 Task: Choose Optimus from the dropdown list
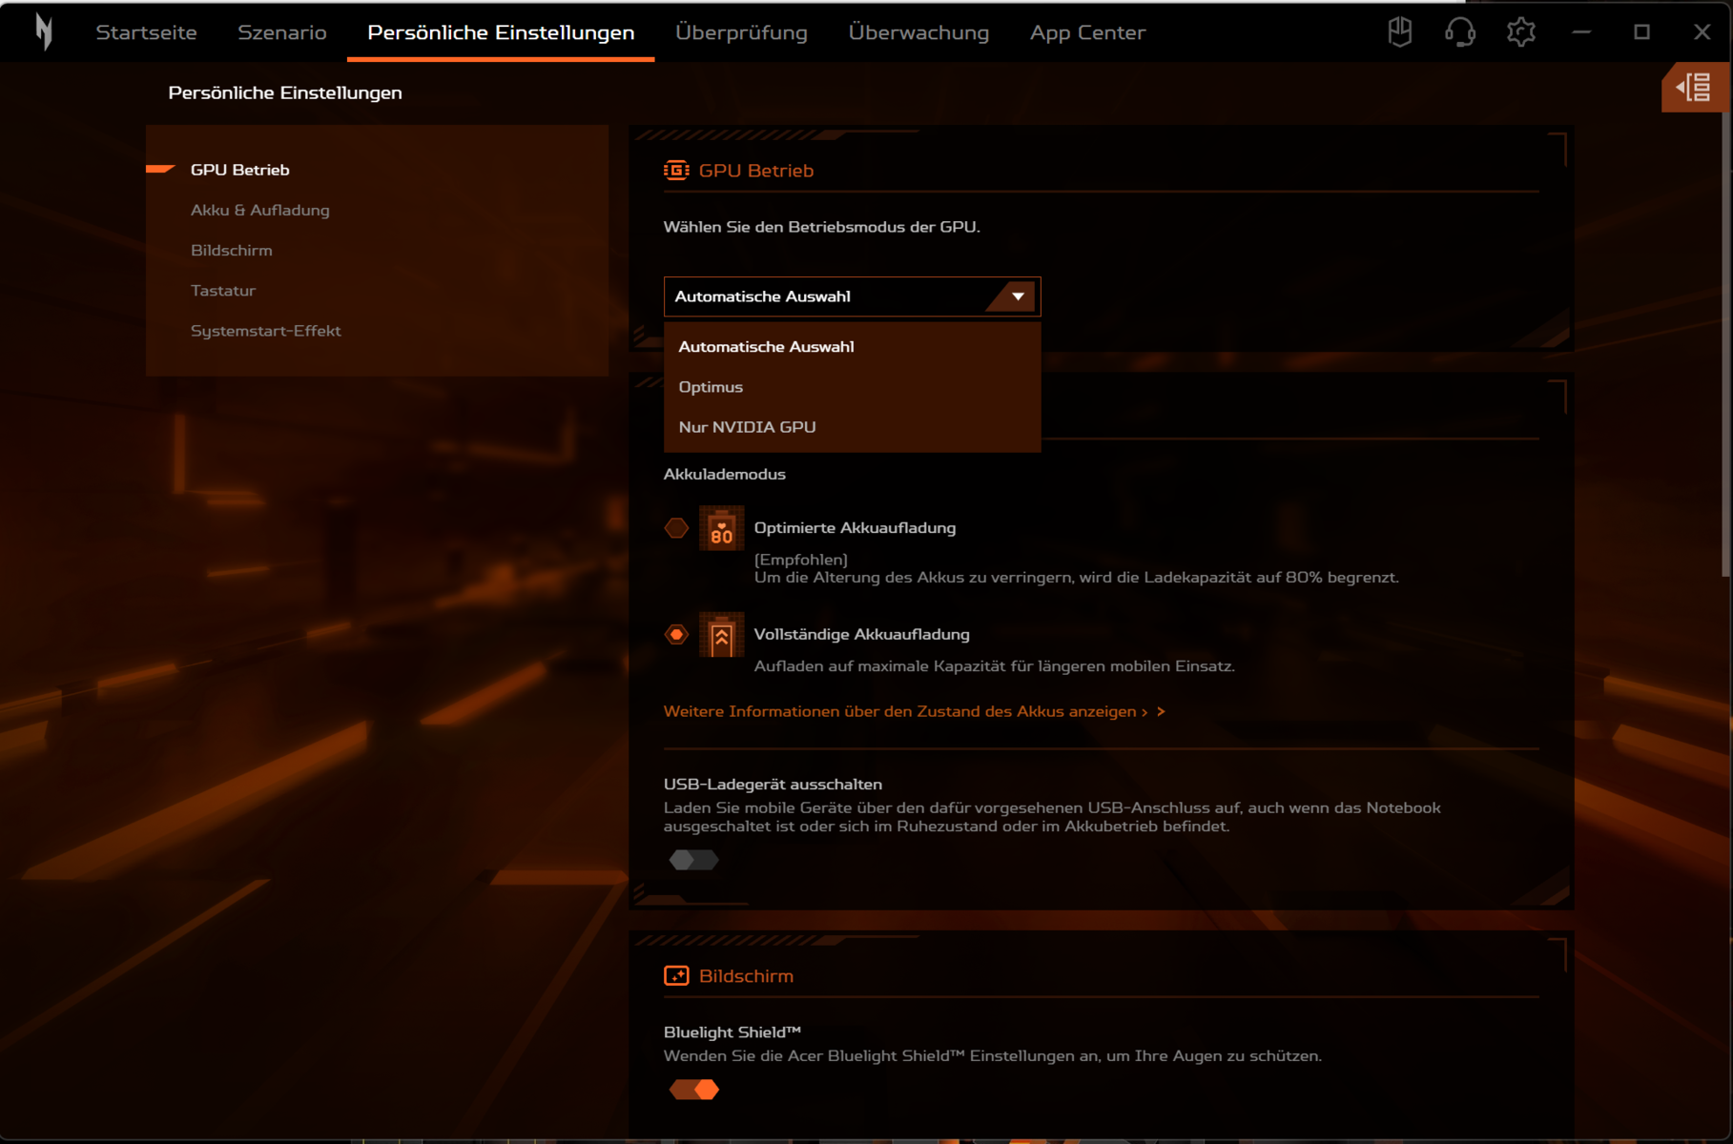pyautogui.click(x=711, y=387)
